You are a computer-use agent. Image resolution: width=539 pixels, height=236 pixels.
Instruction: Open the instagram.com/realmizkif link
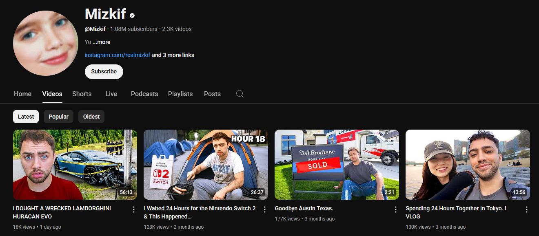118,55
